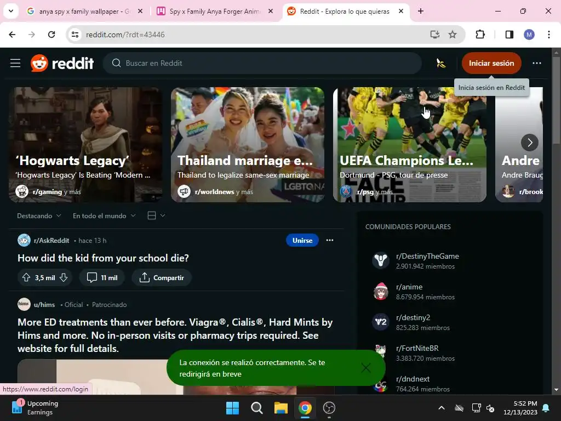Screen dimensions: 561x421
Task: Install app icon in address bar
Action: coord(434,35)
